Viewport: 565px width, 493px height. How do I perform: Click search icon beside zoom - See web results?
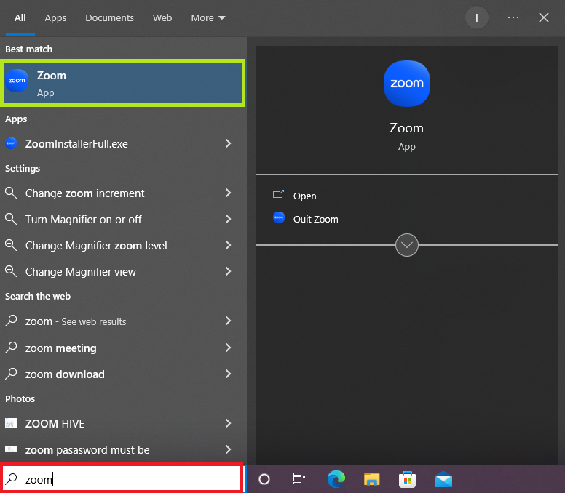click(11, 321)
